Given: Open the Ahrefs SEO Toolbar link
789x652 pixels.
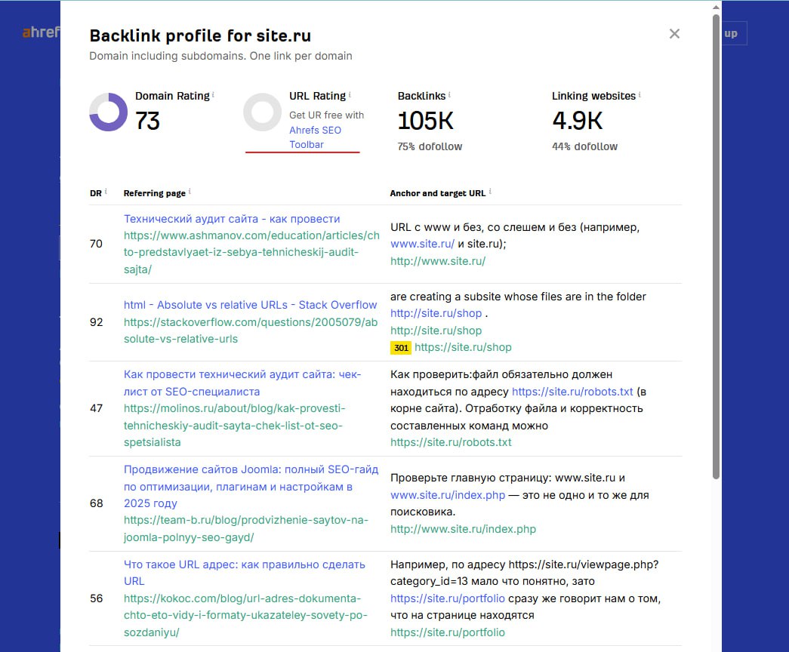Looking at the screenshot, I should pyautogui.click(x=315, y=137).
